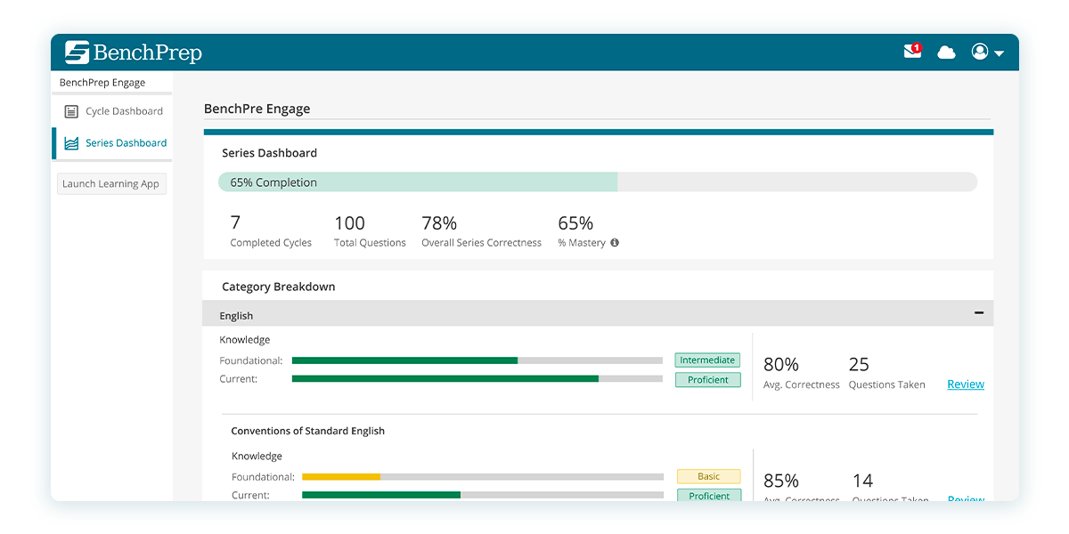Collapse the English category with the minus

[979, 312]
